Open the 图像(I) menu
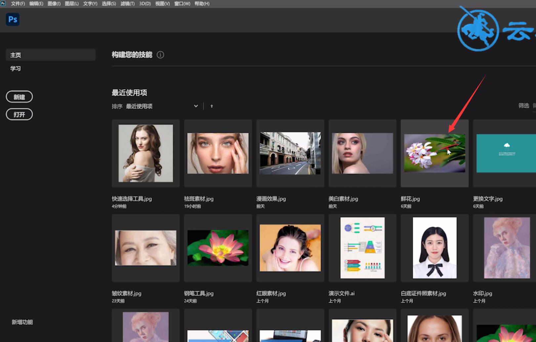The image size is (536, 342). point(54,4)
